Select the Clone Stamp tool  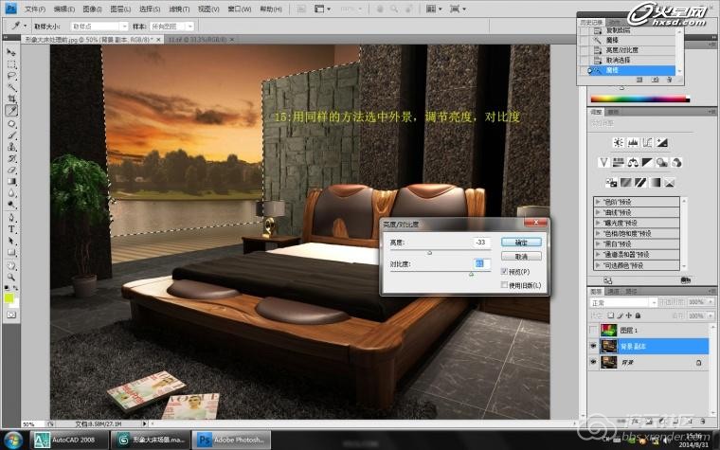click(x=11, y=147)
